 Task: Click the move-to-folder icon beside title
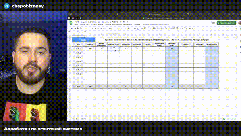[x=124, y=22]
